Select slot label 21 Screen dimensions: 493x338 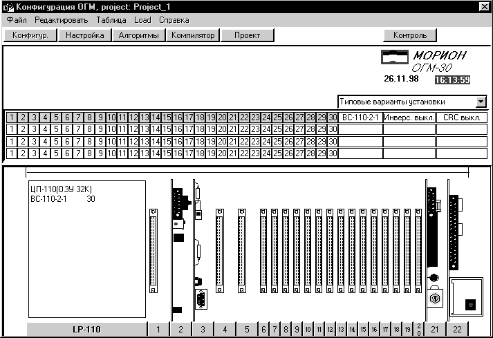435,330
